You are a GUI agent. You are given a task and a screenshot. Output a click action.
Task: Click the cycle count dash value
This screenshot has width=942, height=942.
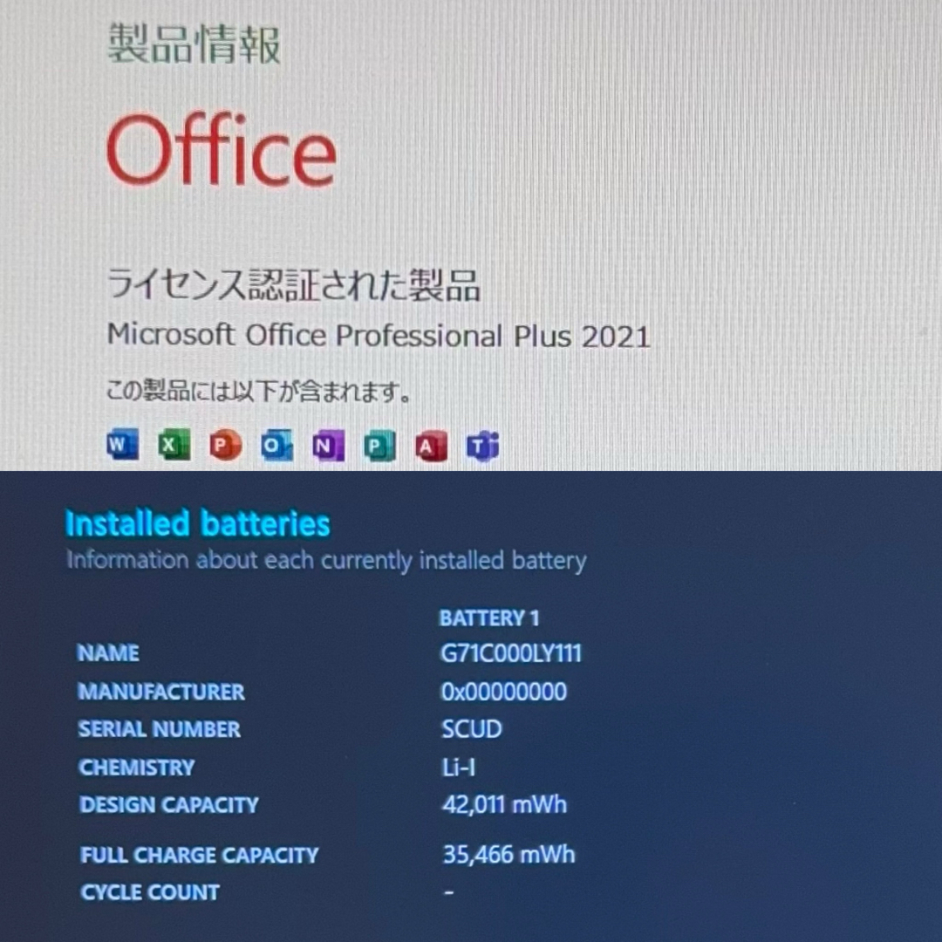[449, 893]
